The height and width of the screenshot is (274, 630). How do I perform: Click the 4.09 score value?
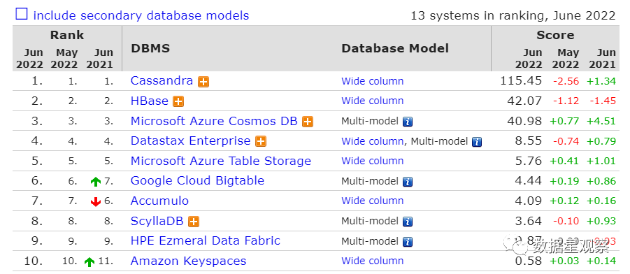click(528, 201)
